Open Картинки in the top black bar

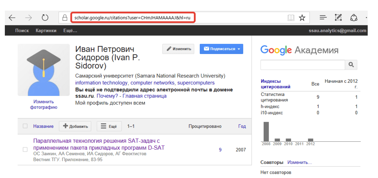[46, 31]
